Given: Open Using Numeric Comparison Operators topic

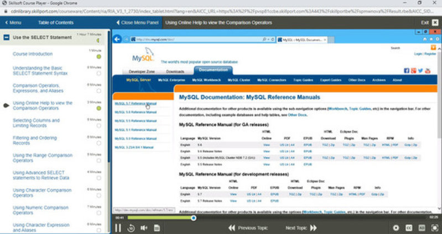Looking at the screenshot, I should 40,210.
